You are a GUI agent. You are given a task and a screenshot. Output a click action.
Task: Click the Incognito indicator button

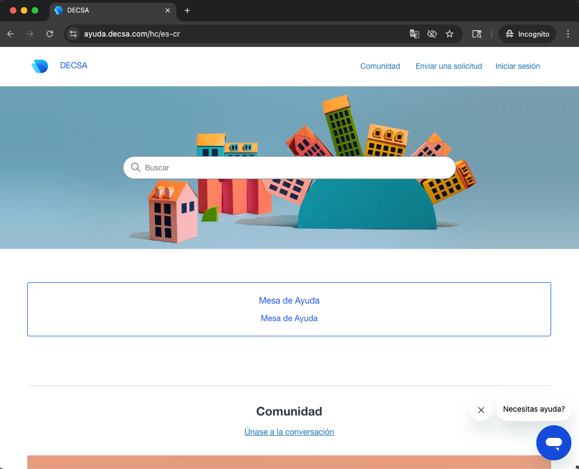tap(527, 34)
